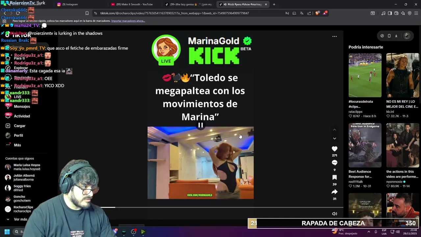The height and width of the screenshot is (237, 421).
Task: Open the Brave Wallet icon
Action: pyautogui.click(x=396, y=13)
